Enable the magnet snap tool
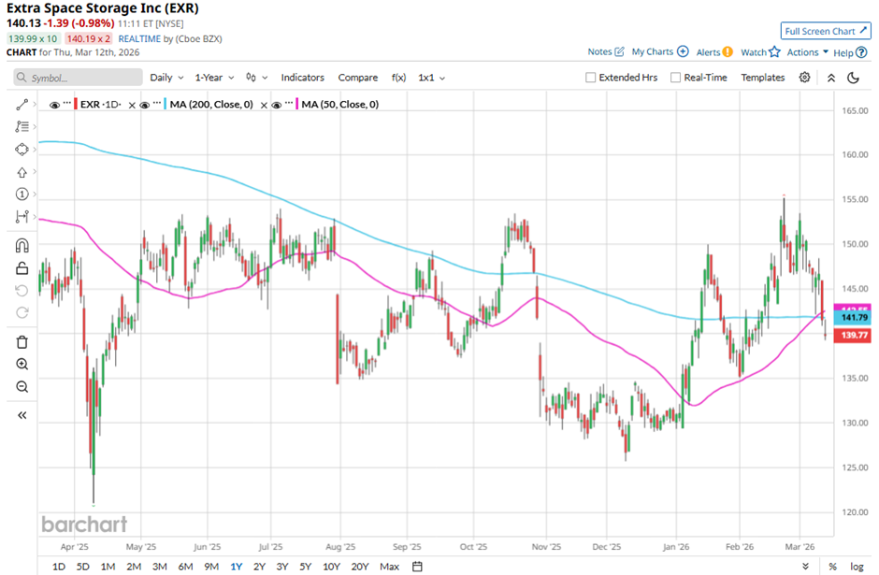Viewport: 879px width, 575px height. pyautogui.click(x=22, y=246)
